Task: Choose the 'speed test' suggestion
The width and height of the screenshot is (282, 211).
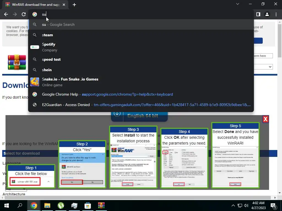Action: (x=141, y=59)
